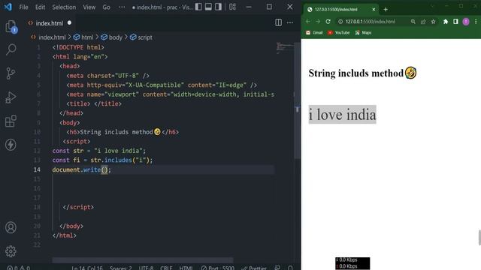Screen dimensions: 481x270
Task: Close the Chrome index.html tab
Action: (374, 10)
